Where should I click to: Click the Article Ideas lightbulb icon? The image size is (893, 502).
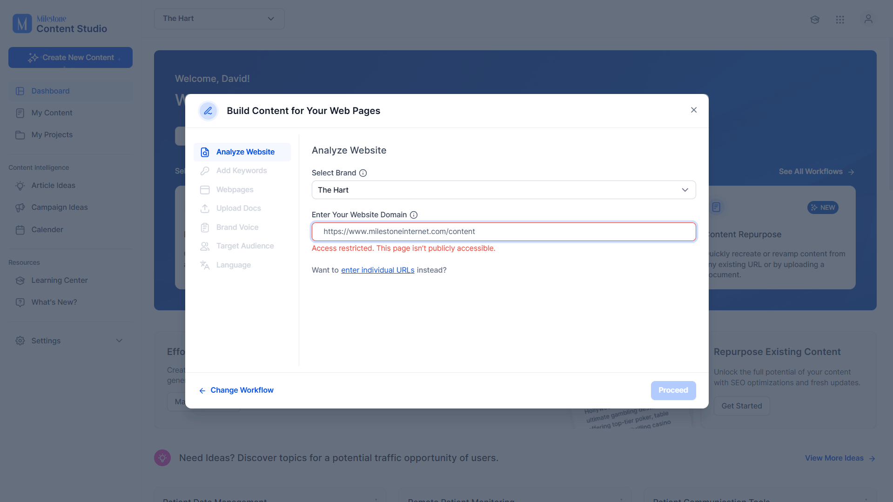pos(20,186)
